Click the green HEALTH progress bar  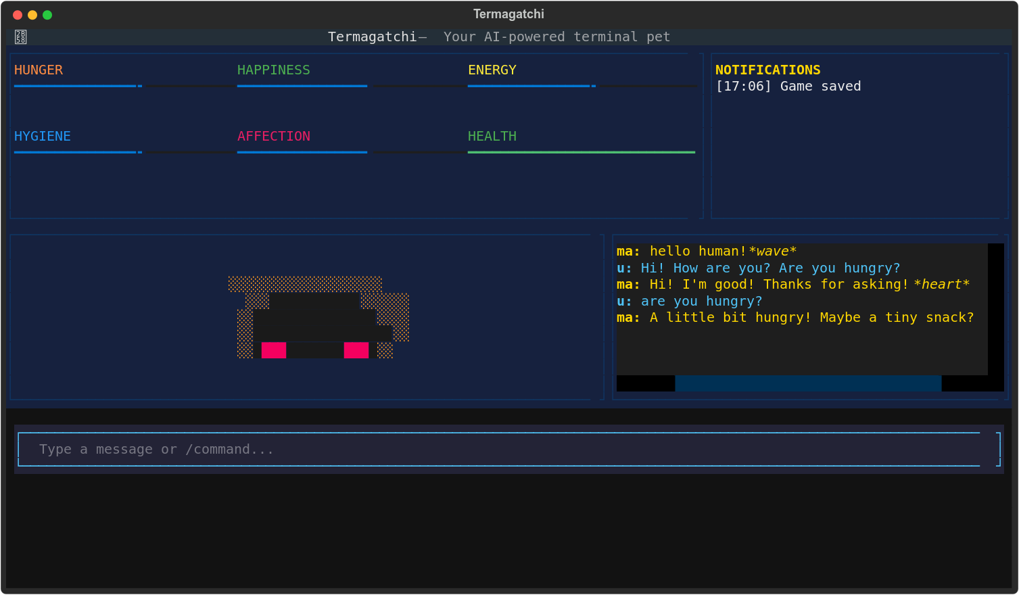pyautogui.click(x=581, y=153)
